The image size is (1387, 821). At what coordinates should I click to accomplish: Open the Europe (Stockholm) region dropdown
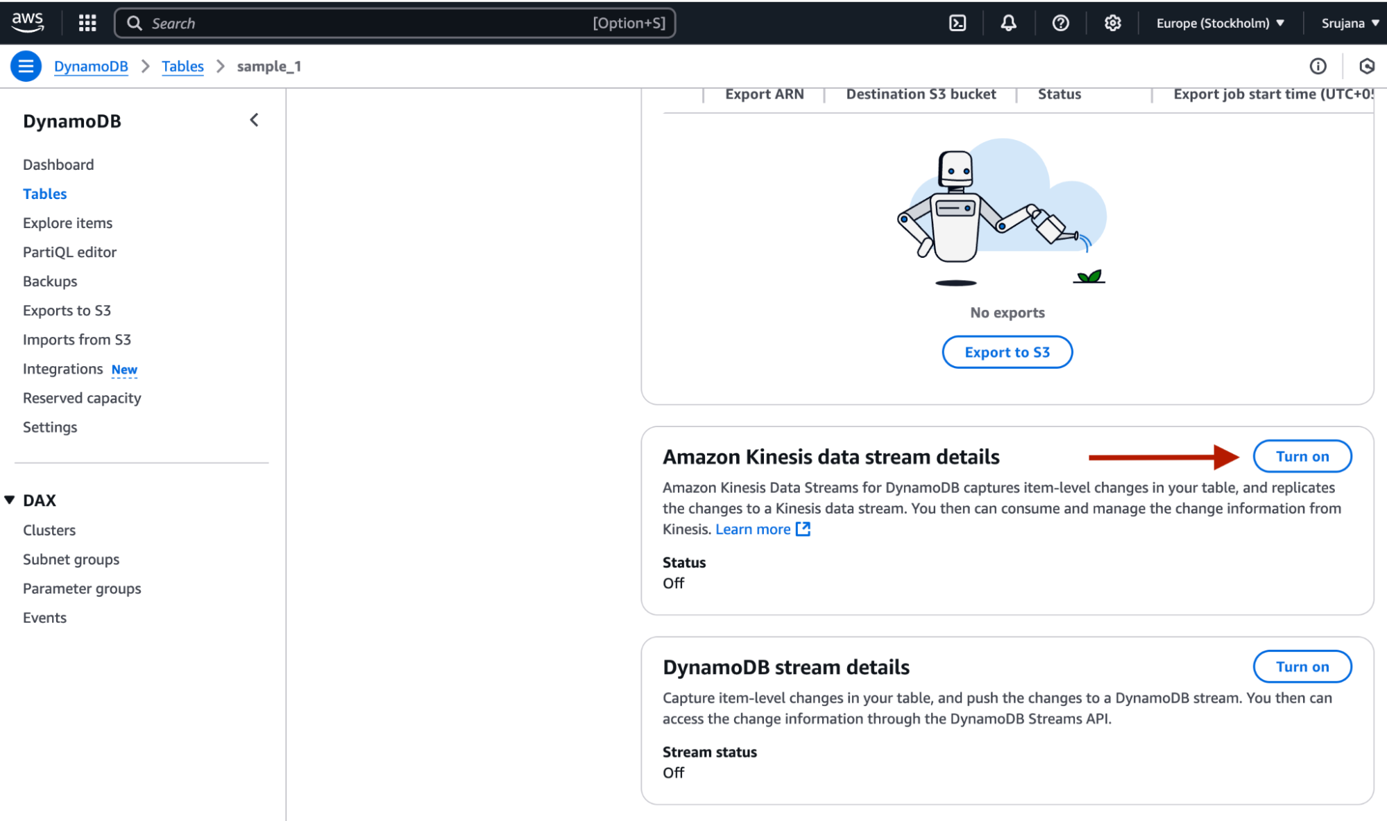pos(1220,23)
